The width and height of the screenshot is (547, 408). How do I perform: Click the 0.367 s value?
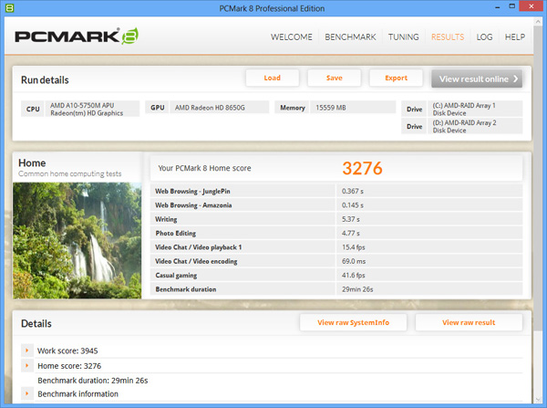352,191
